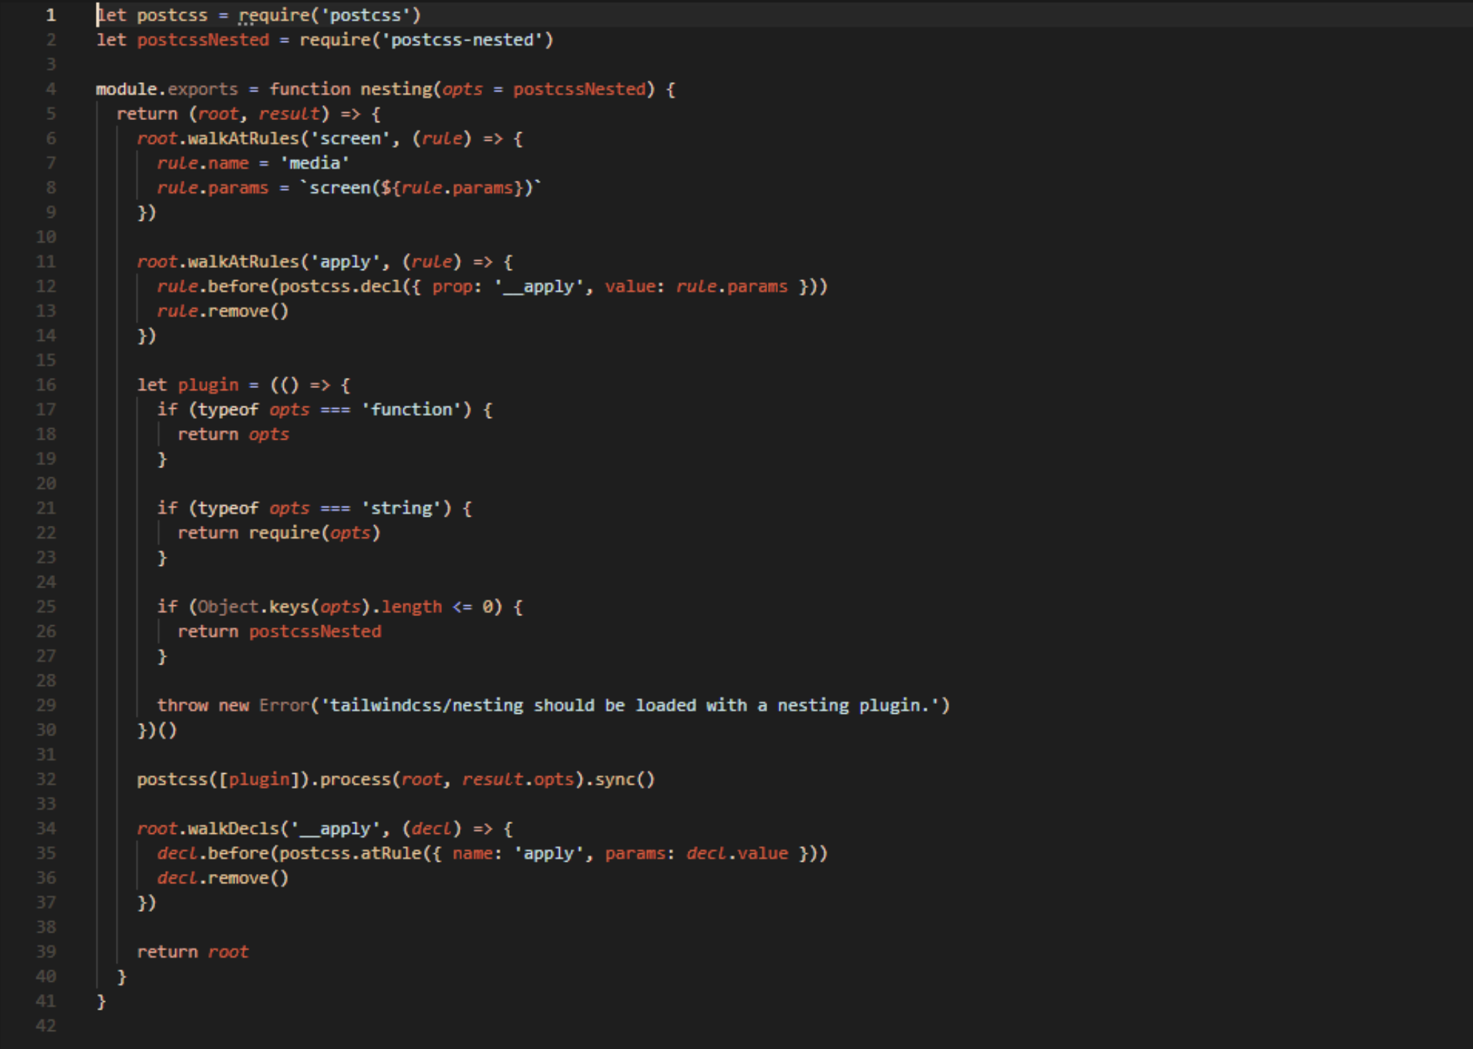The height and width of the screenshot is (1049, 1473).
Task: Toggle breakpoint on line 29
Action: 50,705
